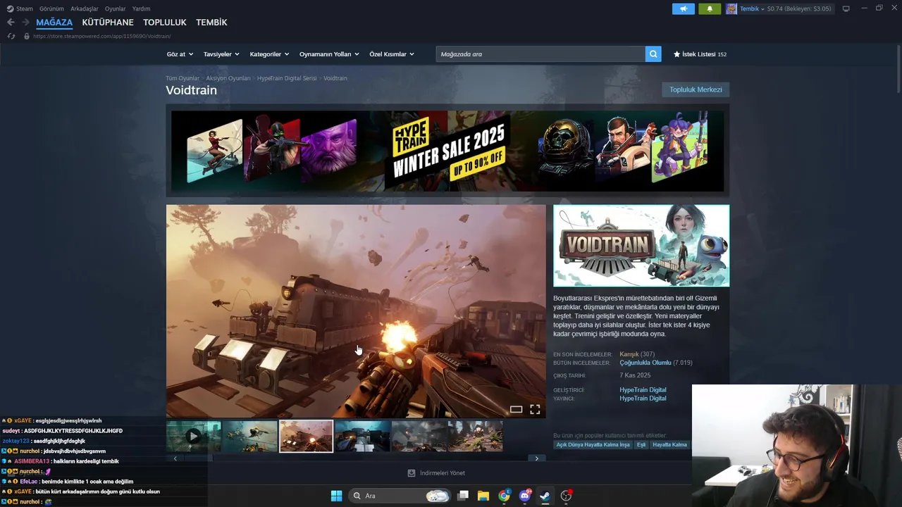Go back with the left arrow
Viewport: 902px width, 507px height.
[11, 23]
